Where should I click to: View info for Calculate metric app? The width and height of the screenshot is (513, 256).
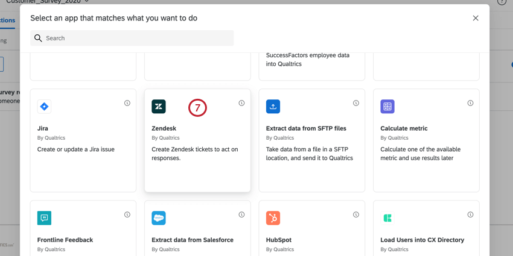(x=470, y=103)
